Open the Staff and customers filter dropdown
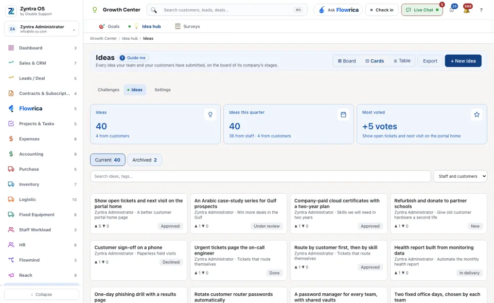Viewport: 494px width, 303px height. pyautogui.click(x=460, y=176)
